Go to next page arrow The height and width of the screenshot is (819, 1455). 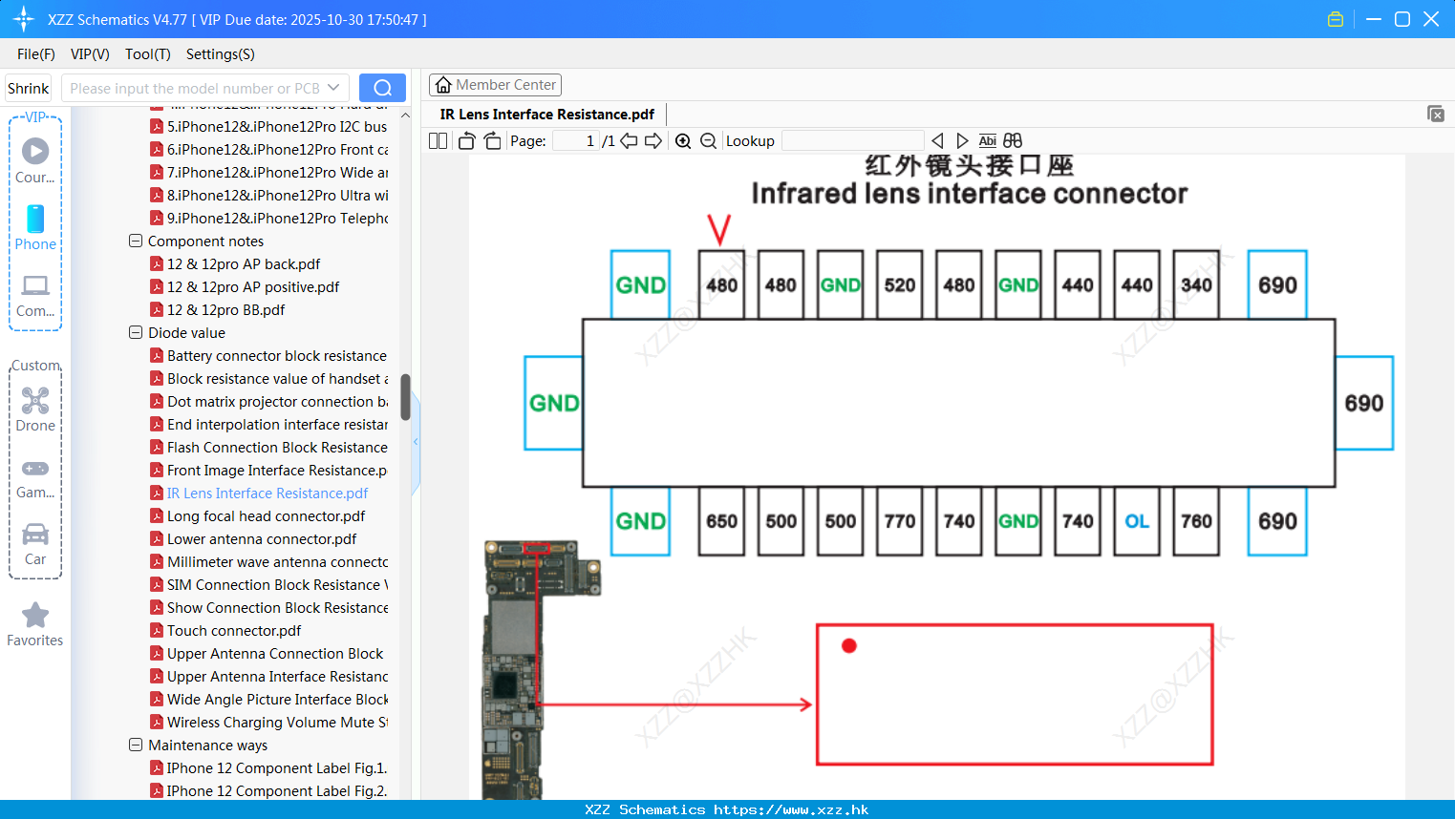pos(653,141)
